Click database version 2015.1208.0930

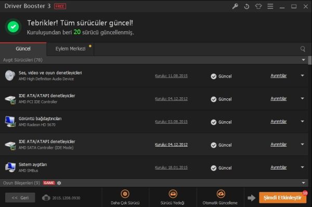pos(66,198)
